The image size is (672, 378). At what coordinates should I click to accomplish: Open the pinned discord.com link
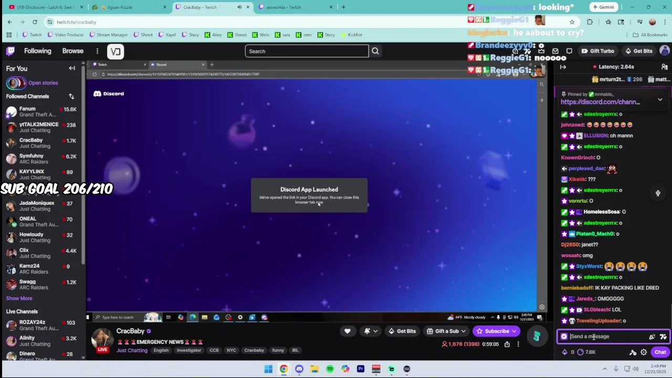pos(600,102)
